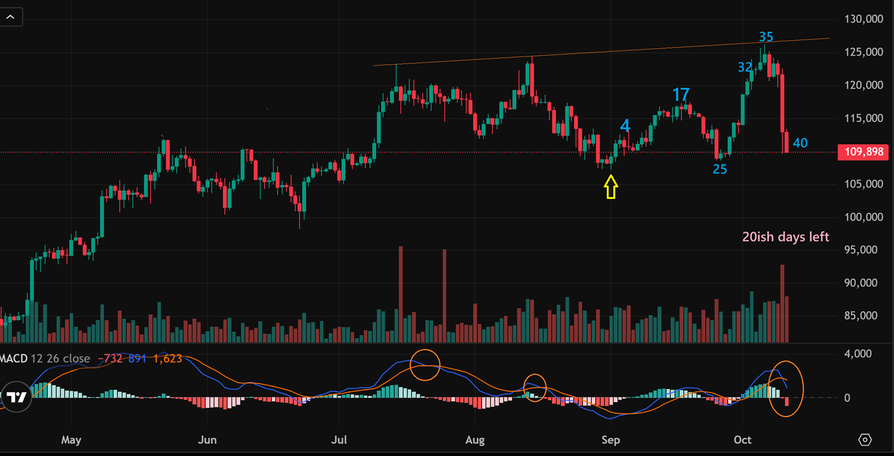Click the 100,000 price axis label
This screenshot has height=456, width=894.
pyautogui.click(x=864, y=217)
